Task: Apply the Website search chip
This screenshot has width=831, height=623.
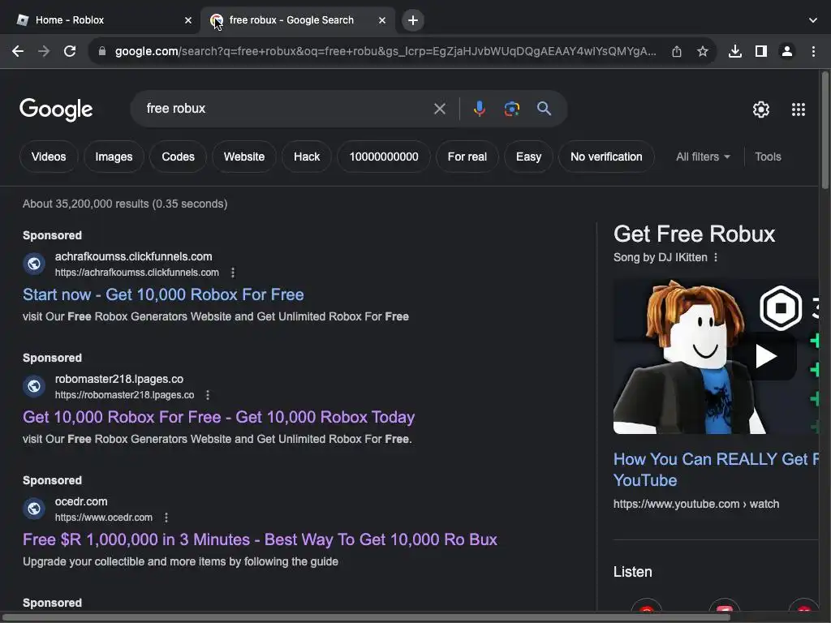Action: (x=244, y=157)
